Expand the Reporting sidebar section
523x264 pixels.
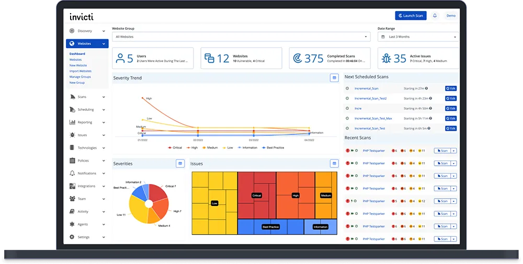[x=87, y=122]
